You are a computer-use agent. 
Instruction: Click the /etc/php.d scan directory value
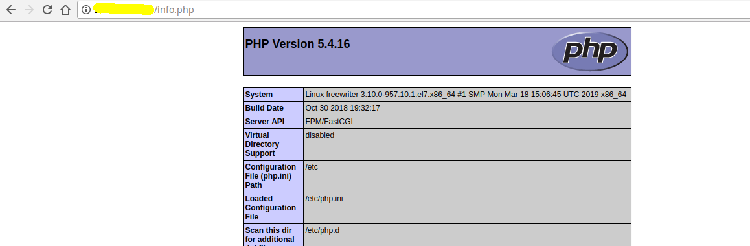(x=467, y=234)
